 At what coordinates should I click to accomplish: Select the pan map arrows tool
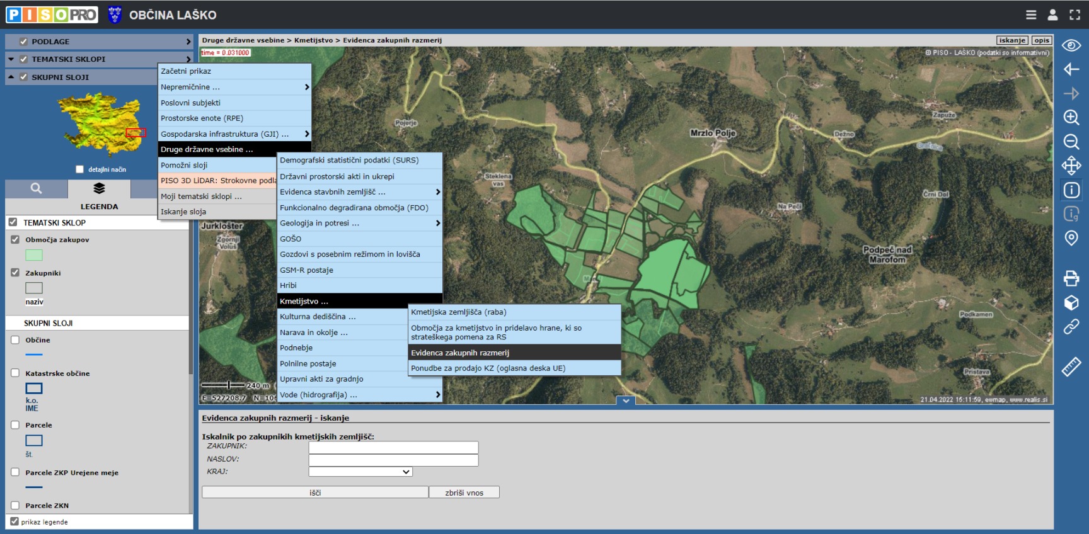[1071, 166]
